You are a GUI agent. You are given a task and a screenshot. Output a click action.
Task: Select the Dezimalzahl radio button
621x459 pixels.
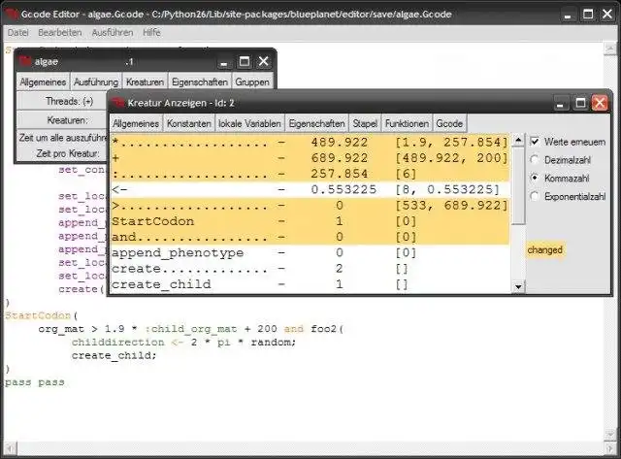coord(535,159)
